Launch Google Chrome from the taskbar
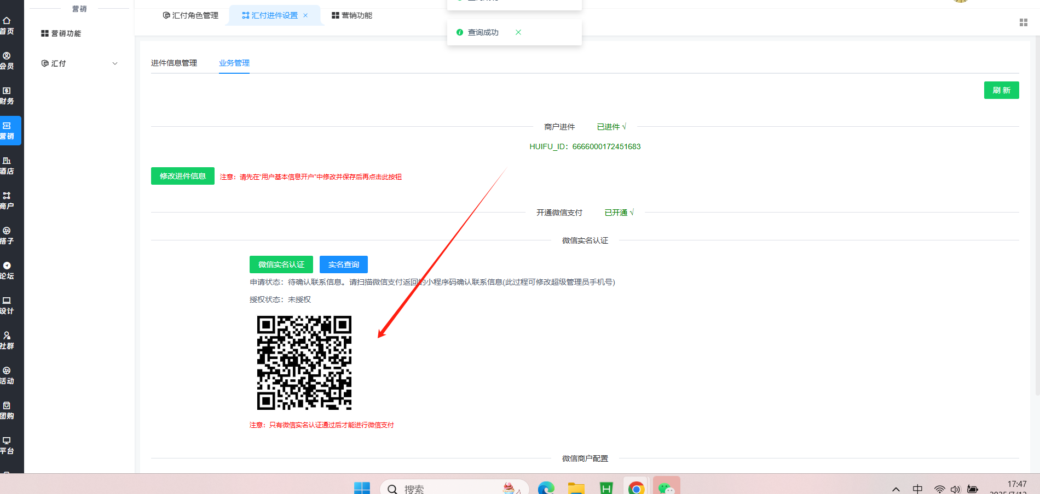Screen dimensions: 1040x494 tap(636, 487)
